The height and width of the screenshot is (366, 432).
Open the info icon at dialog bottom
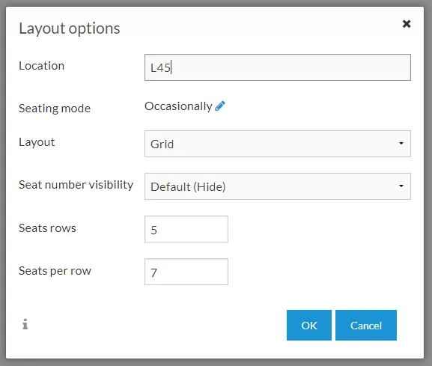(x=25, y=324)
